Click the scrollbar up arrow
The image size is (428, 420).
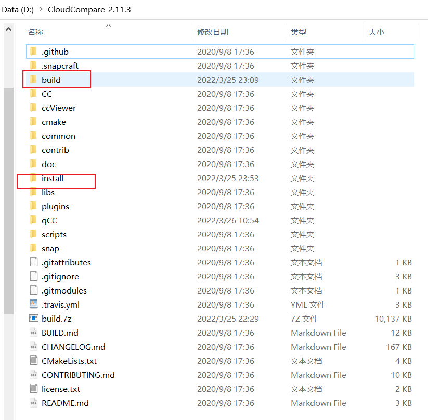click(x=8, y=29)
